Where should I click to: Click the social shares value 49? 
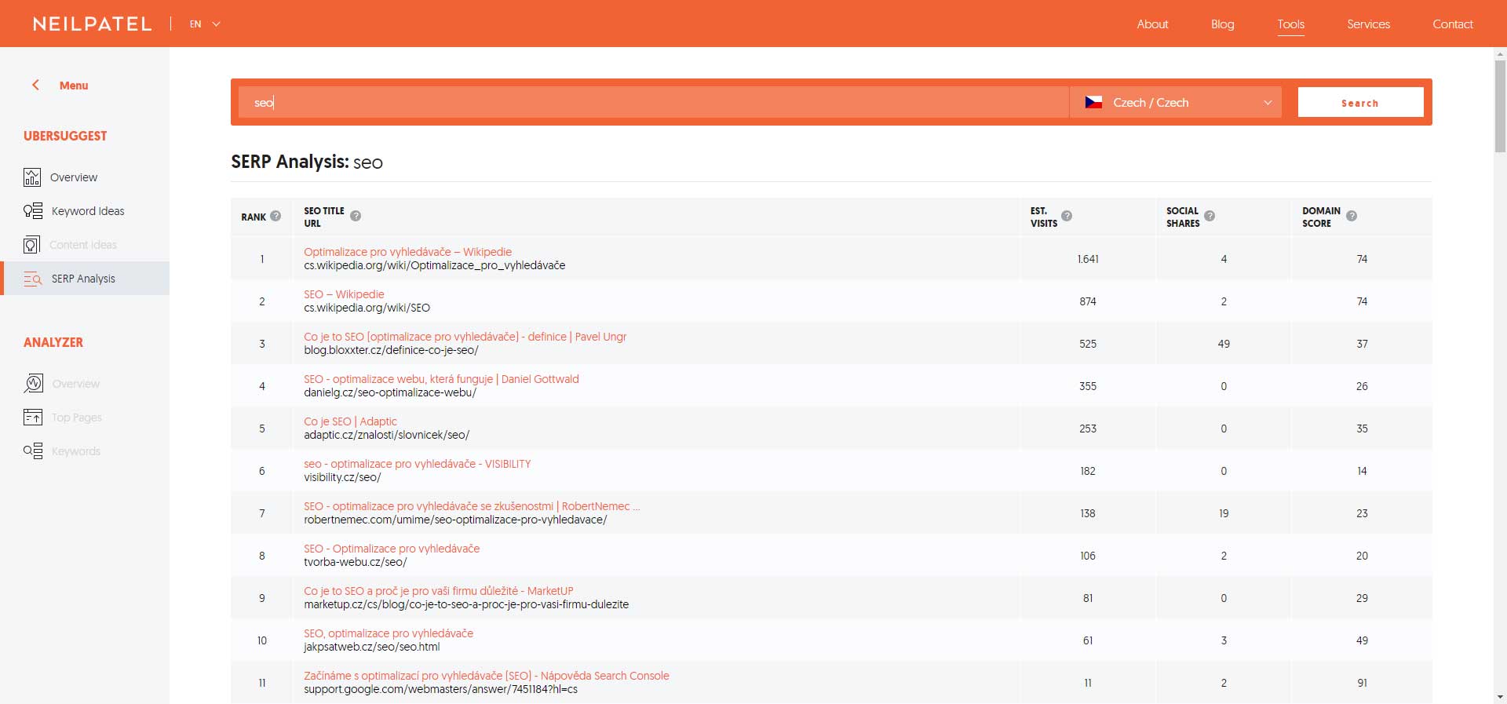[1224, 344]
